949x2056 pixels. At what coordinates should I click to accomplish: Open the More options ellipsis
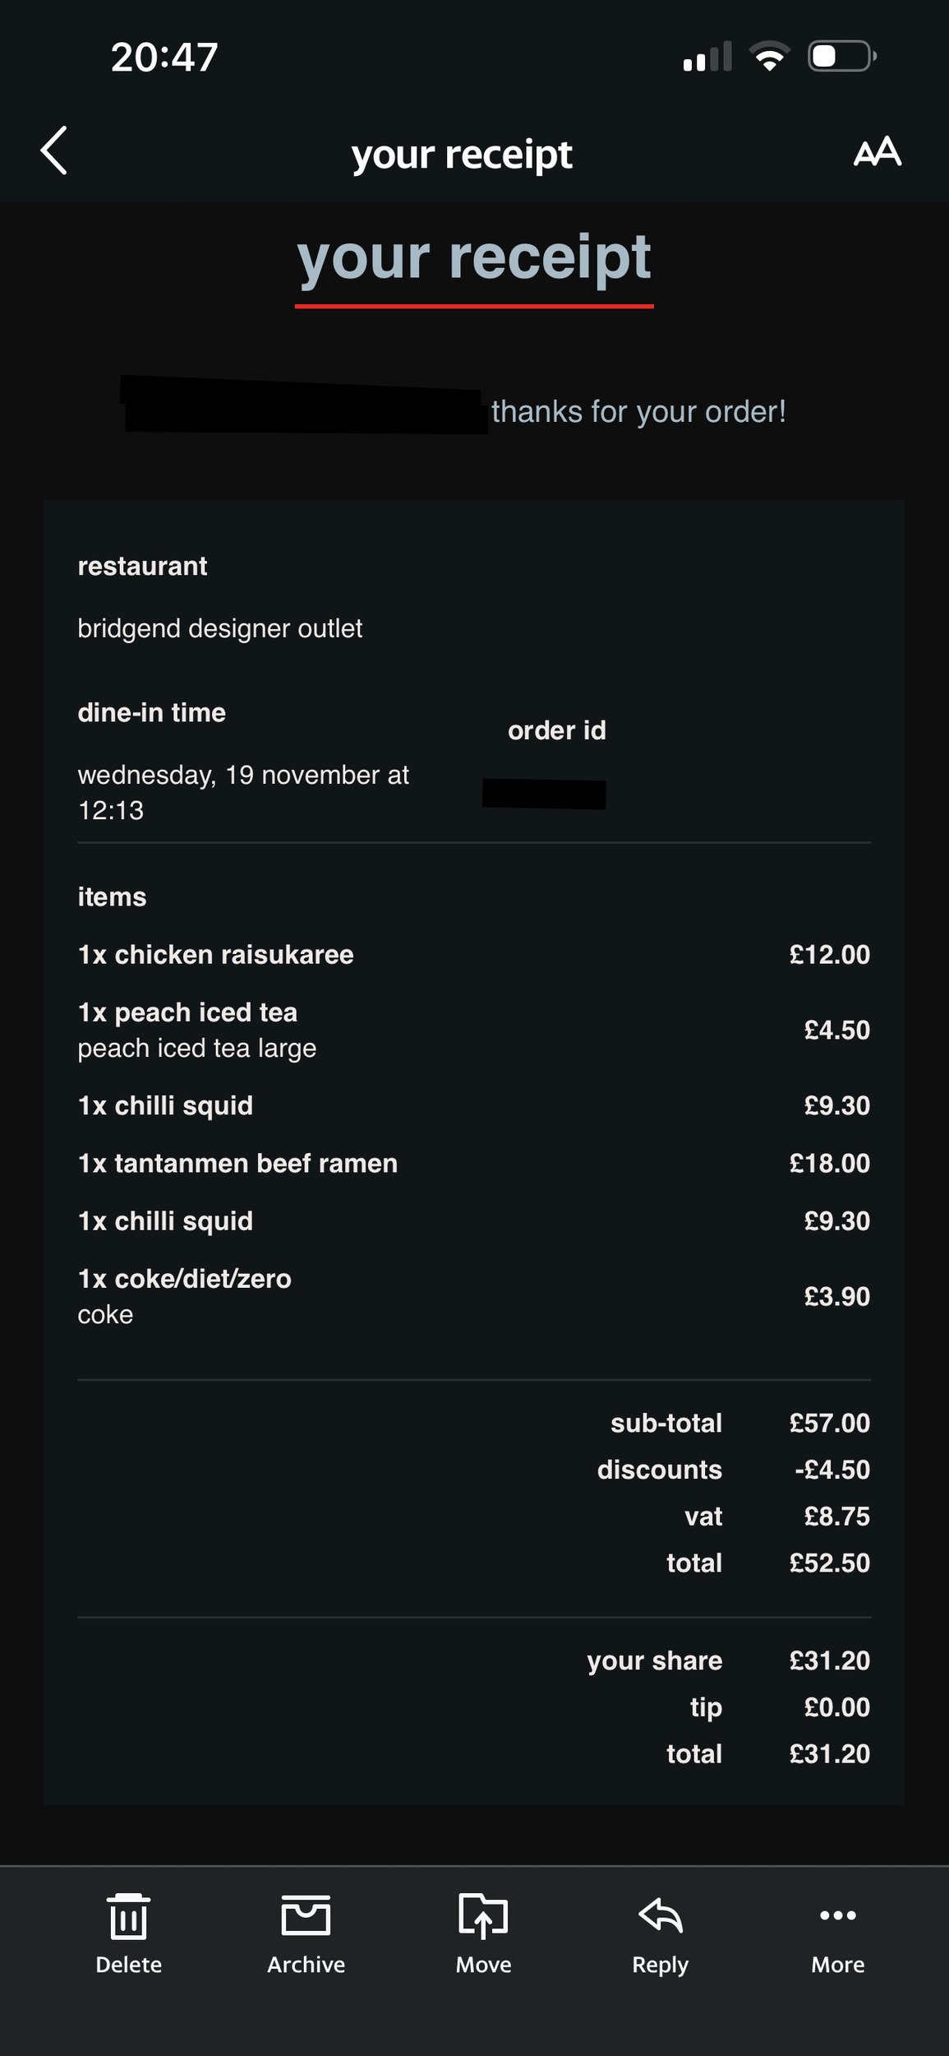click(x=837, y=1916)
